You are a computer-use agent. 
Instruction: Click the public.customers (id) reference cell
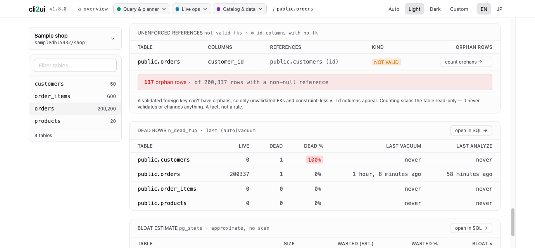(x=304, y=62)
